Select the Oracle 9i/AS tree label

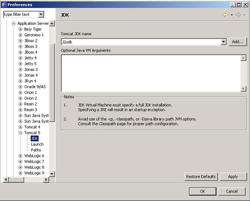pos(35,87)
